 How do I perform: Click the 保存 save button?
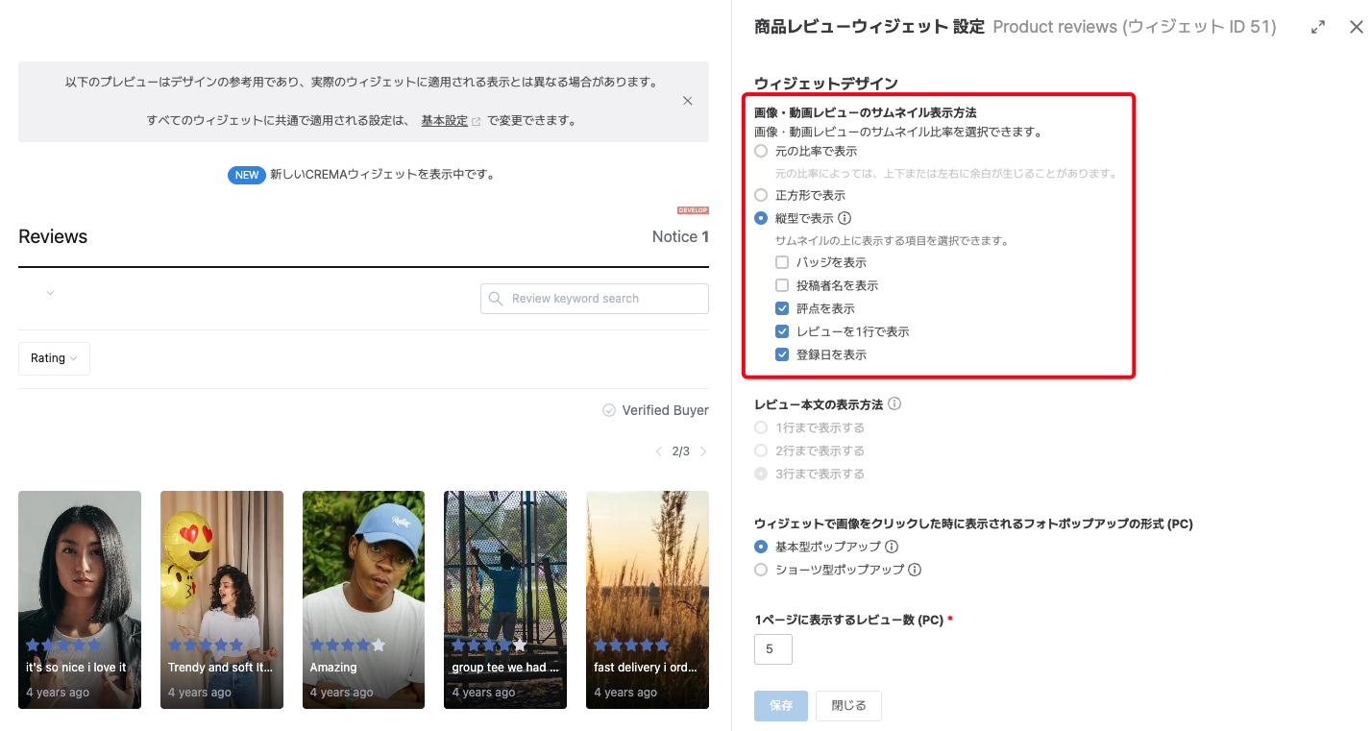(781, 706)
